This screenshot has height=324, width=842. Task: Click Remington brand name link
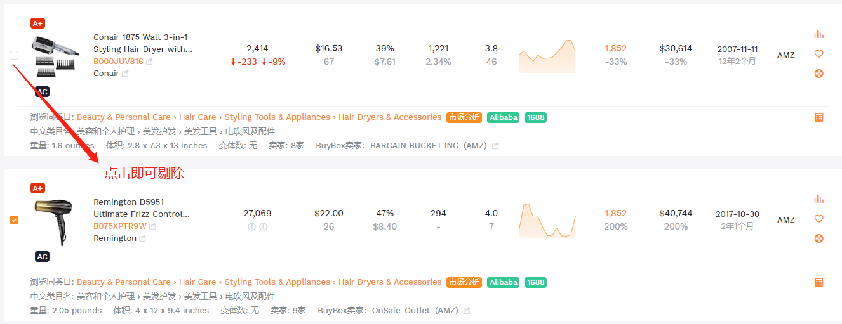tap(115, 238)
